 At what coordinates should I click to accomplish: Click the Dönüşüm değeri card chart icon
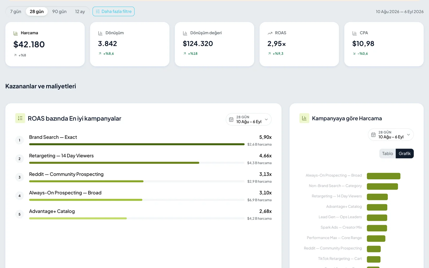pyautogui.click(x=185, y=33)
